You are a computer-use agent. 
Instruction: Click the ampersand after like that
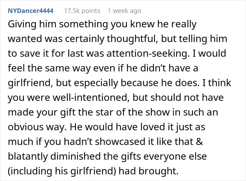(x=199, y=141)
